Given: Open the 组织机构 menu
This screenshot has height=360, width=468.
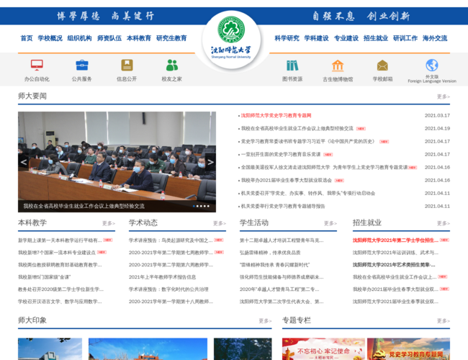Looking at the screenshot, I should (x=80, y=38).
